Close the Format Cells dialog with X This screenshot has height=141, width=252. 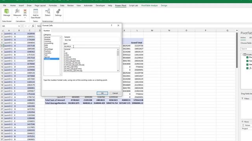(x=118, y=25)
